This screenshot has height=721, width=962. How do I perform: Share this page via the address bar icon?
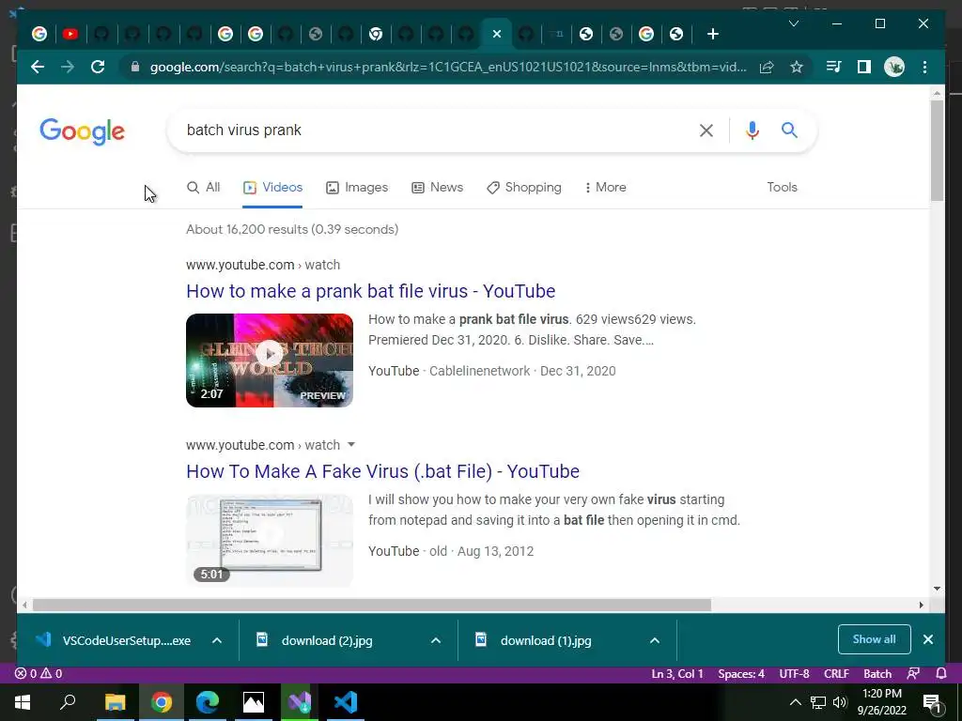click(x=767, y=67)
